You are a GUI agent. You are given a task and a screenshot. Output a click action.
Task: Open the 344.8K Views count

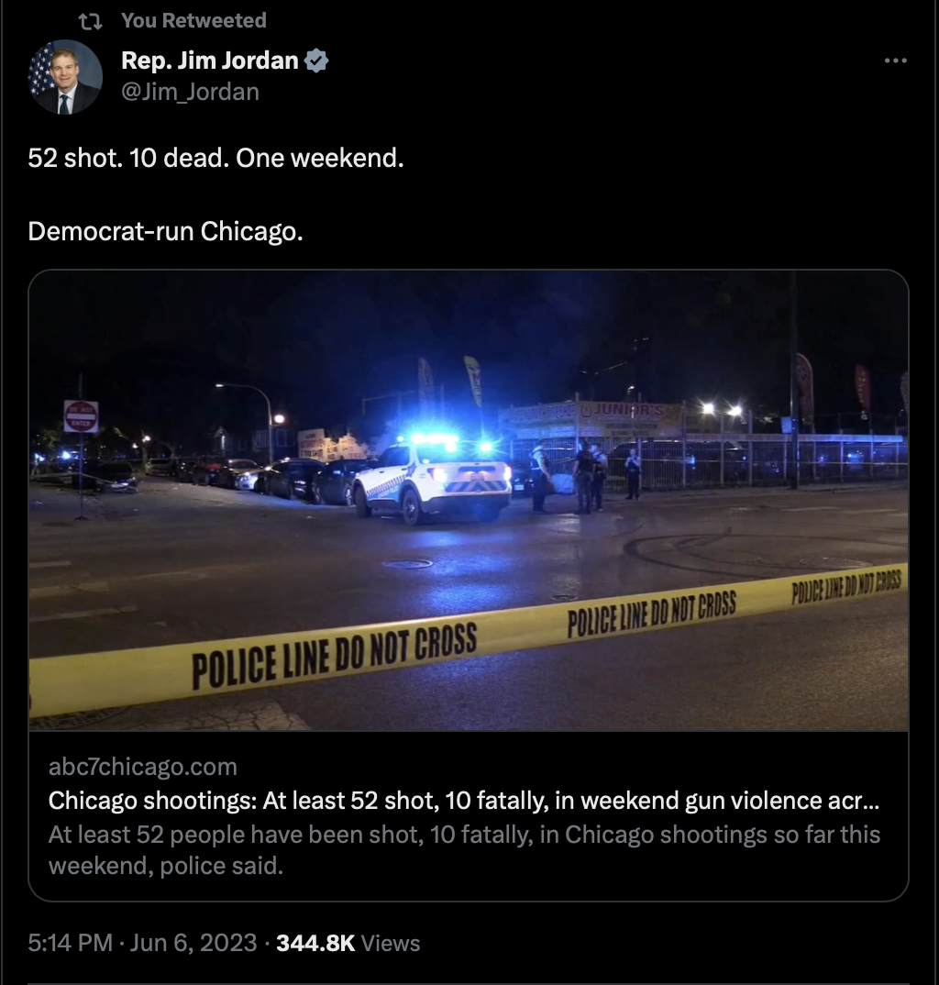pyautogui.click(x=348, y=943)
